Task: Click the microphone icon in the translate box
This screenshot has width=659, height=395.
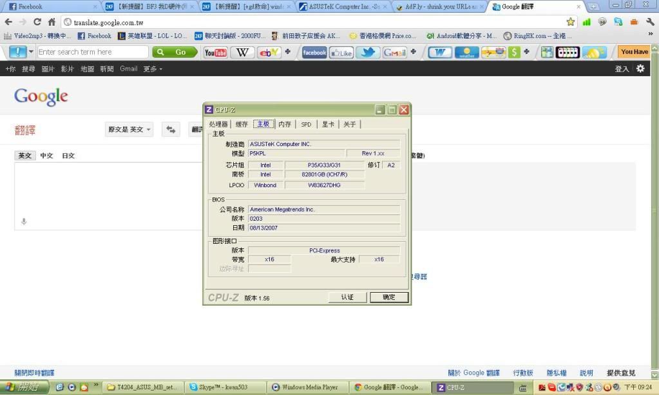Action: pos(24,221)
